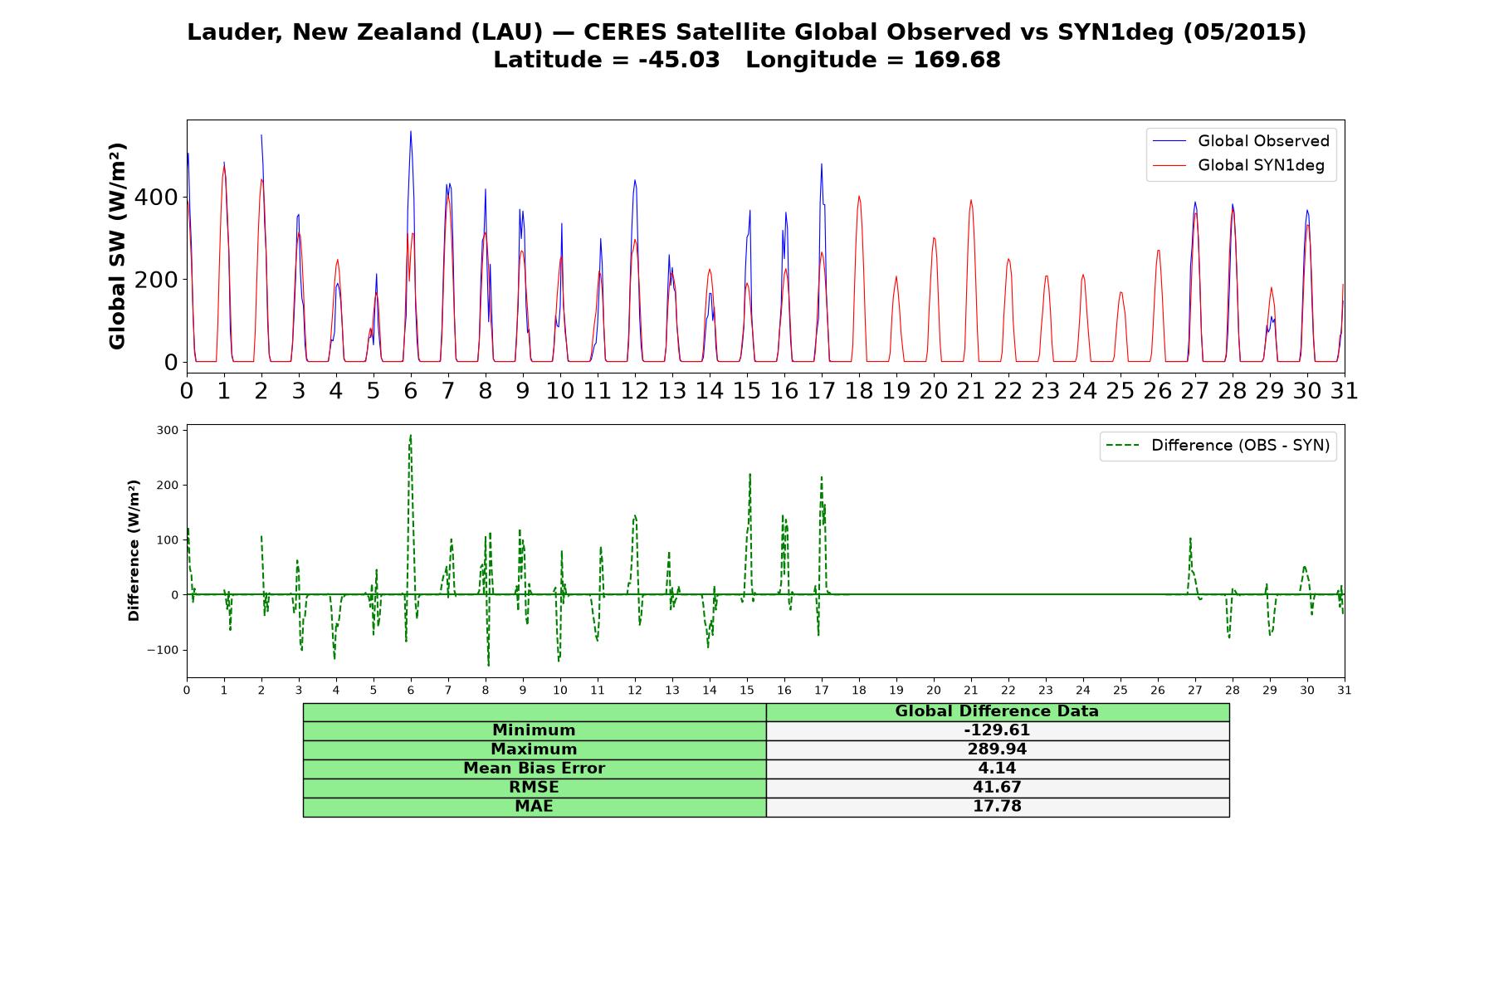Click day 27 tick on lower chart
Image resolution: width=1494 pixels, height=996 pixels.
(x=1195, y=691)
